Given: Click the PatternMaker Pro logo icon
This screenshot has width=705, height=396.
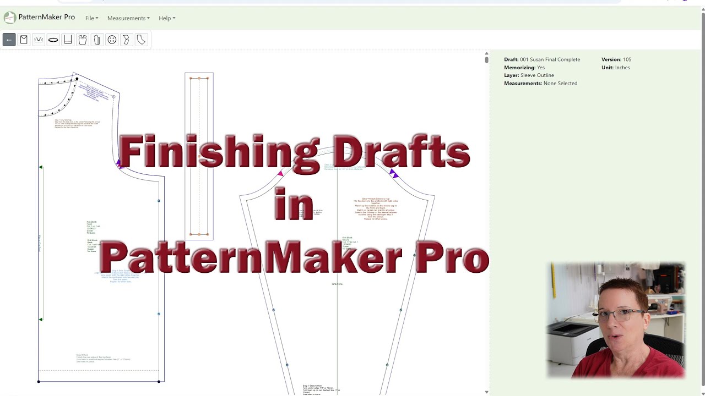Looking at the screenshot, I should pyautogui.click(x=10, y=18).
